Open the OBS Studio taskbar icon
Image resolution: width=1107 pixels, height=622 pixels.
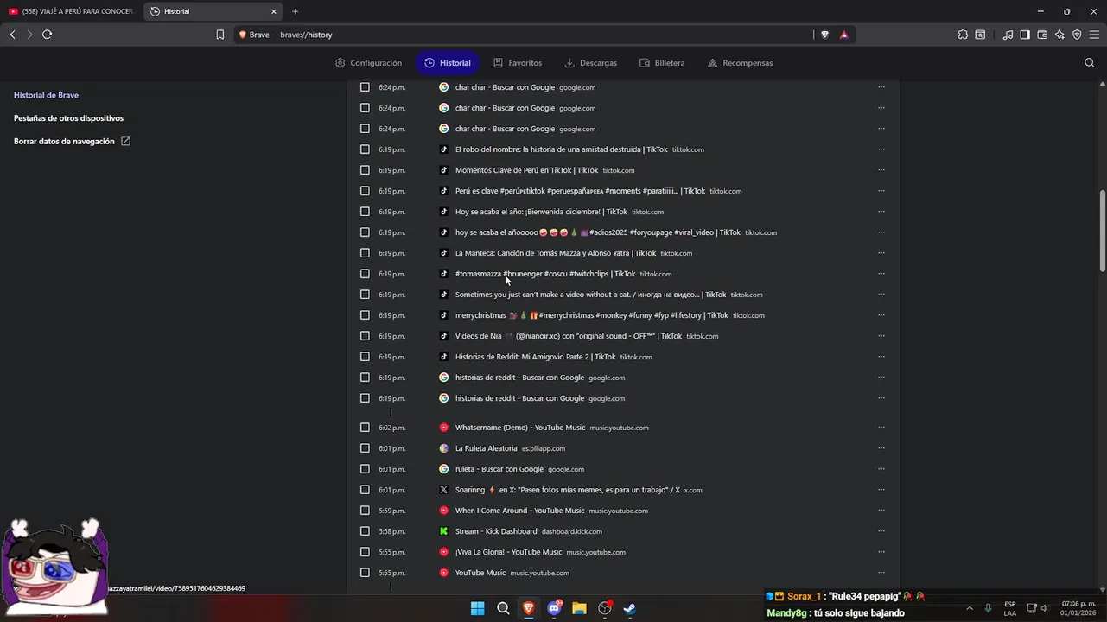click(x=605, y=608)
